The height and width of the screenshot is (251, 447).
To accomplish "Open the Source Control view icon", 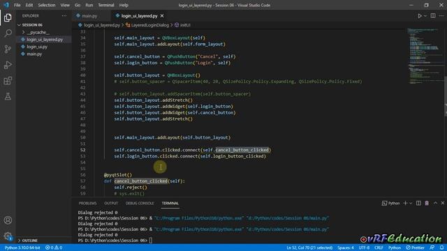I will pos(8,50).
